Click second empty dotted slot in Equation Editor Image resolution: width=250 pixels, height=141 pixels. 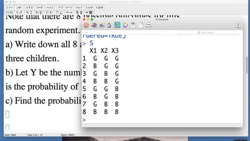[x=7, y=127]
